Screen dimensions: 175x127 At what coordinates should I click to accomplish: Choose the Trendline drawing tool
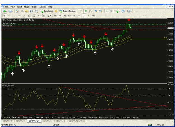coord(24,16)
